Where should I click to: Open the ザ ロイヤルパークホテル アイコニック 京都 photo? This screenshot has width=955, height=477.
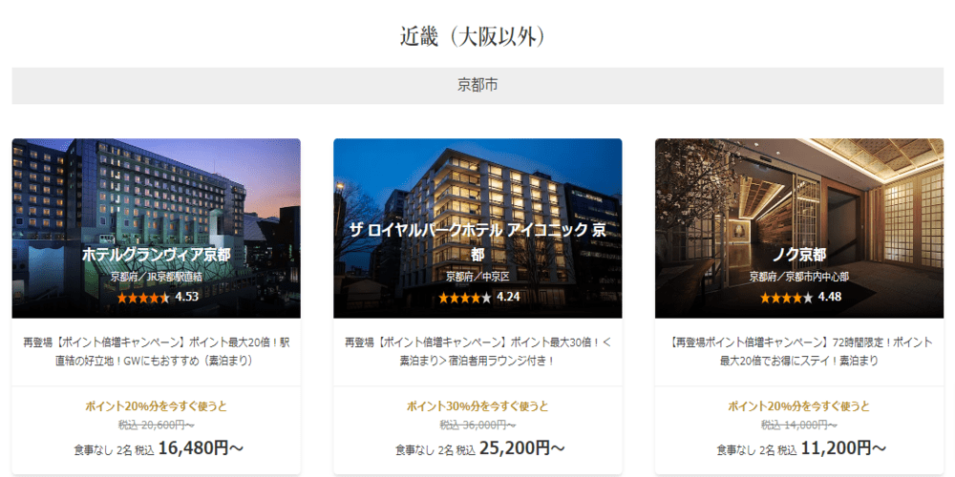[x=477, y=228]
